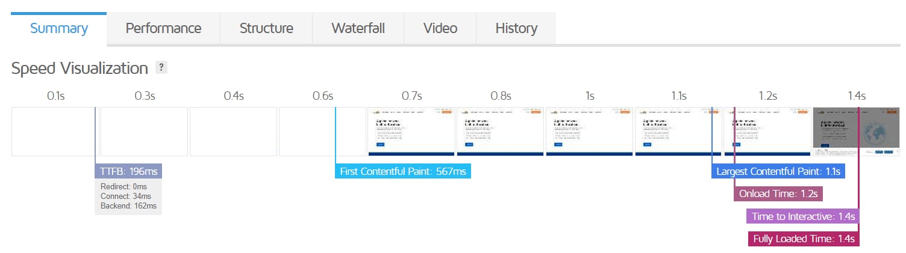Click the TTFB breakdown box with Backend 162ms

(128, 197)
